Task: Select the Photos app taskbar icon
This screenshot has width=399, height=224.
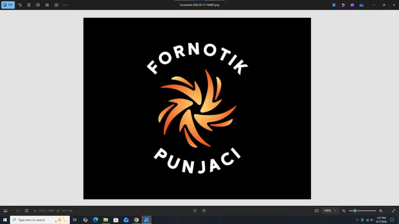Action: (146, 220)
